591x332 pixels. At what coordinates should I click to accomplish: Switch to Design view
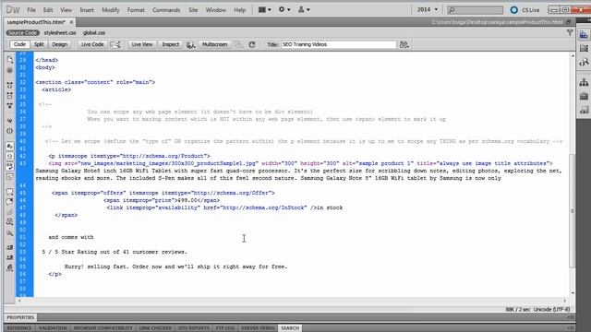click(x=59, y=44)
